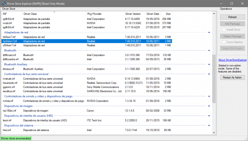Click the 373 MB size cell
Image resolution: width=248 pixels, height=141 pixels.
(x=166, y=23)
